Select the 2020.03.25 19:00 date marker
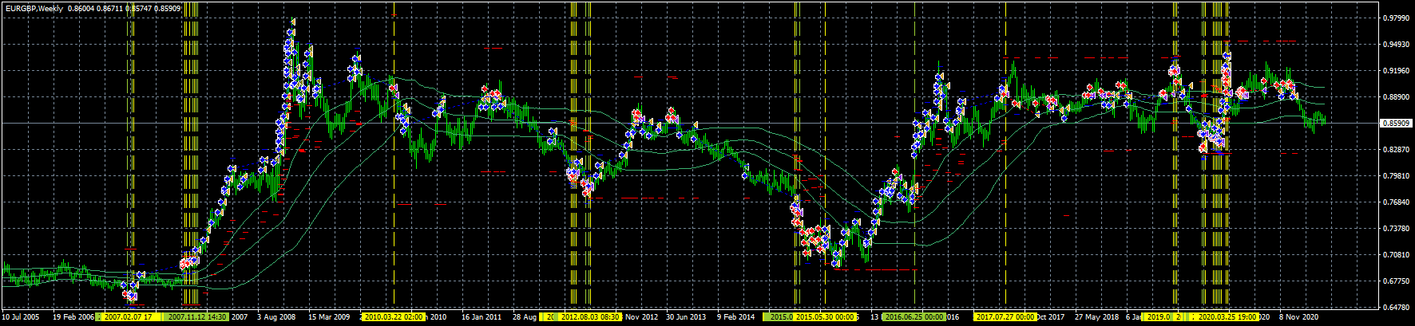 pyautogui.click(x=1227, y=317)
